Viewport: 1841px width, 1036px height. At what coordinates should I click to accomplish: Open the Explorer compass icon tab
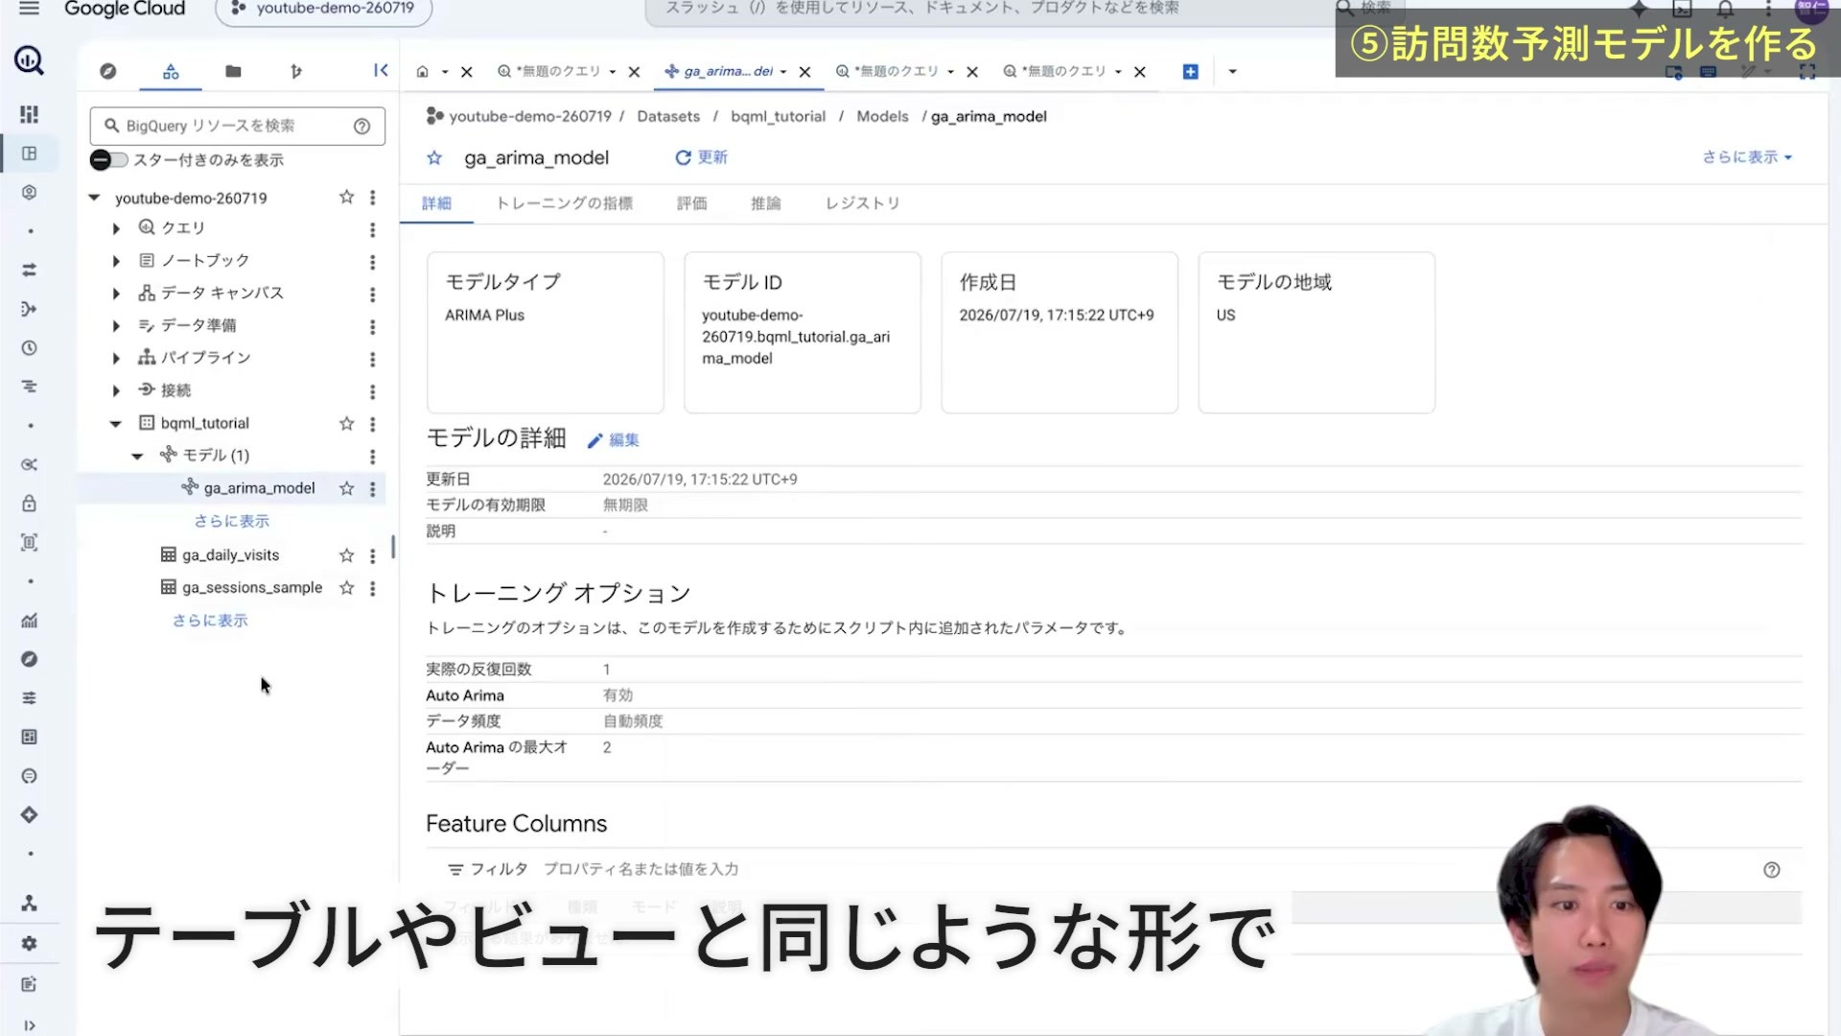(108, 71)
